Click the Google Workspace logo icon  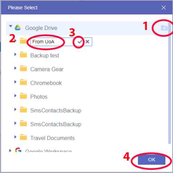(18, 150)
